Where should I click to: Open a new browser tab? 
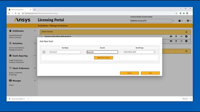(x=35, y=10)
